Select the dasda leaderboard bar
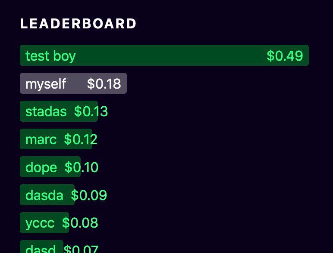This screenshot has width=333, height=253. tap(47, 195)
